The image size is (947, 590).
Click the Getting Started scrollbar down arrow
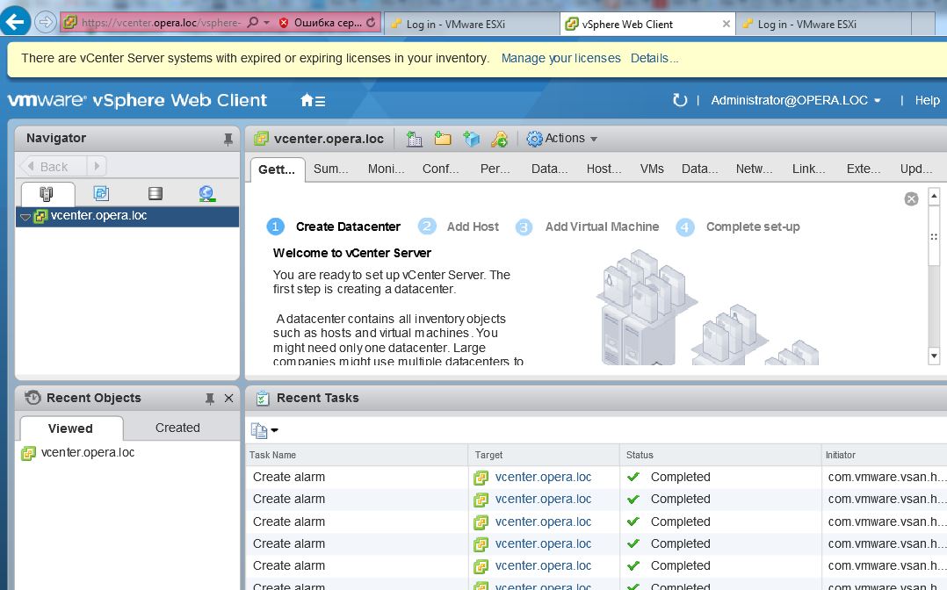(x=935, y=356)
